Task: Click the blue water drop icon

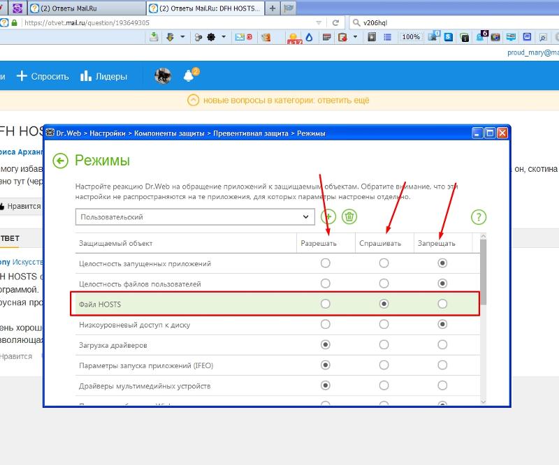Action: pos(309,37)
